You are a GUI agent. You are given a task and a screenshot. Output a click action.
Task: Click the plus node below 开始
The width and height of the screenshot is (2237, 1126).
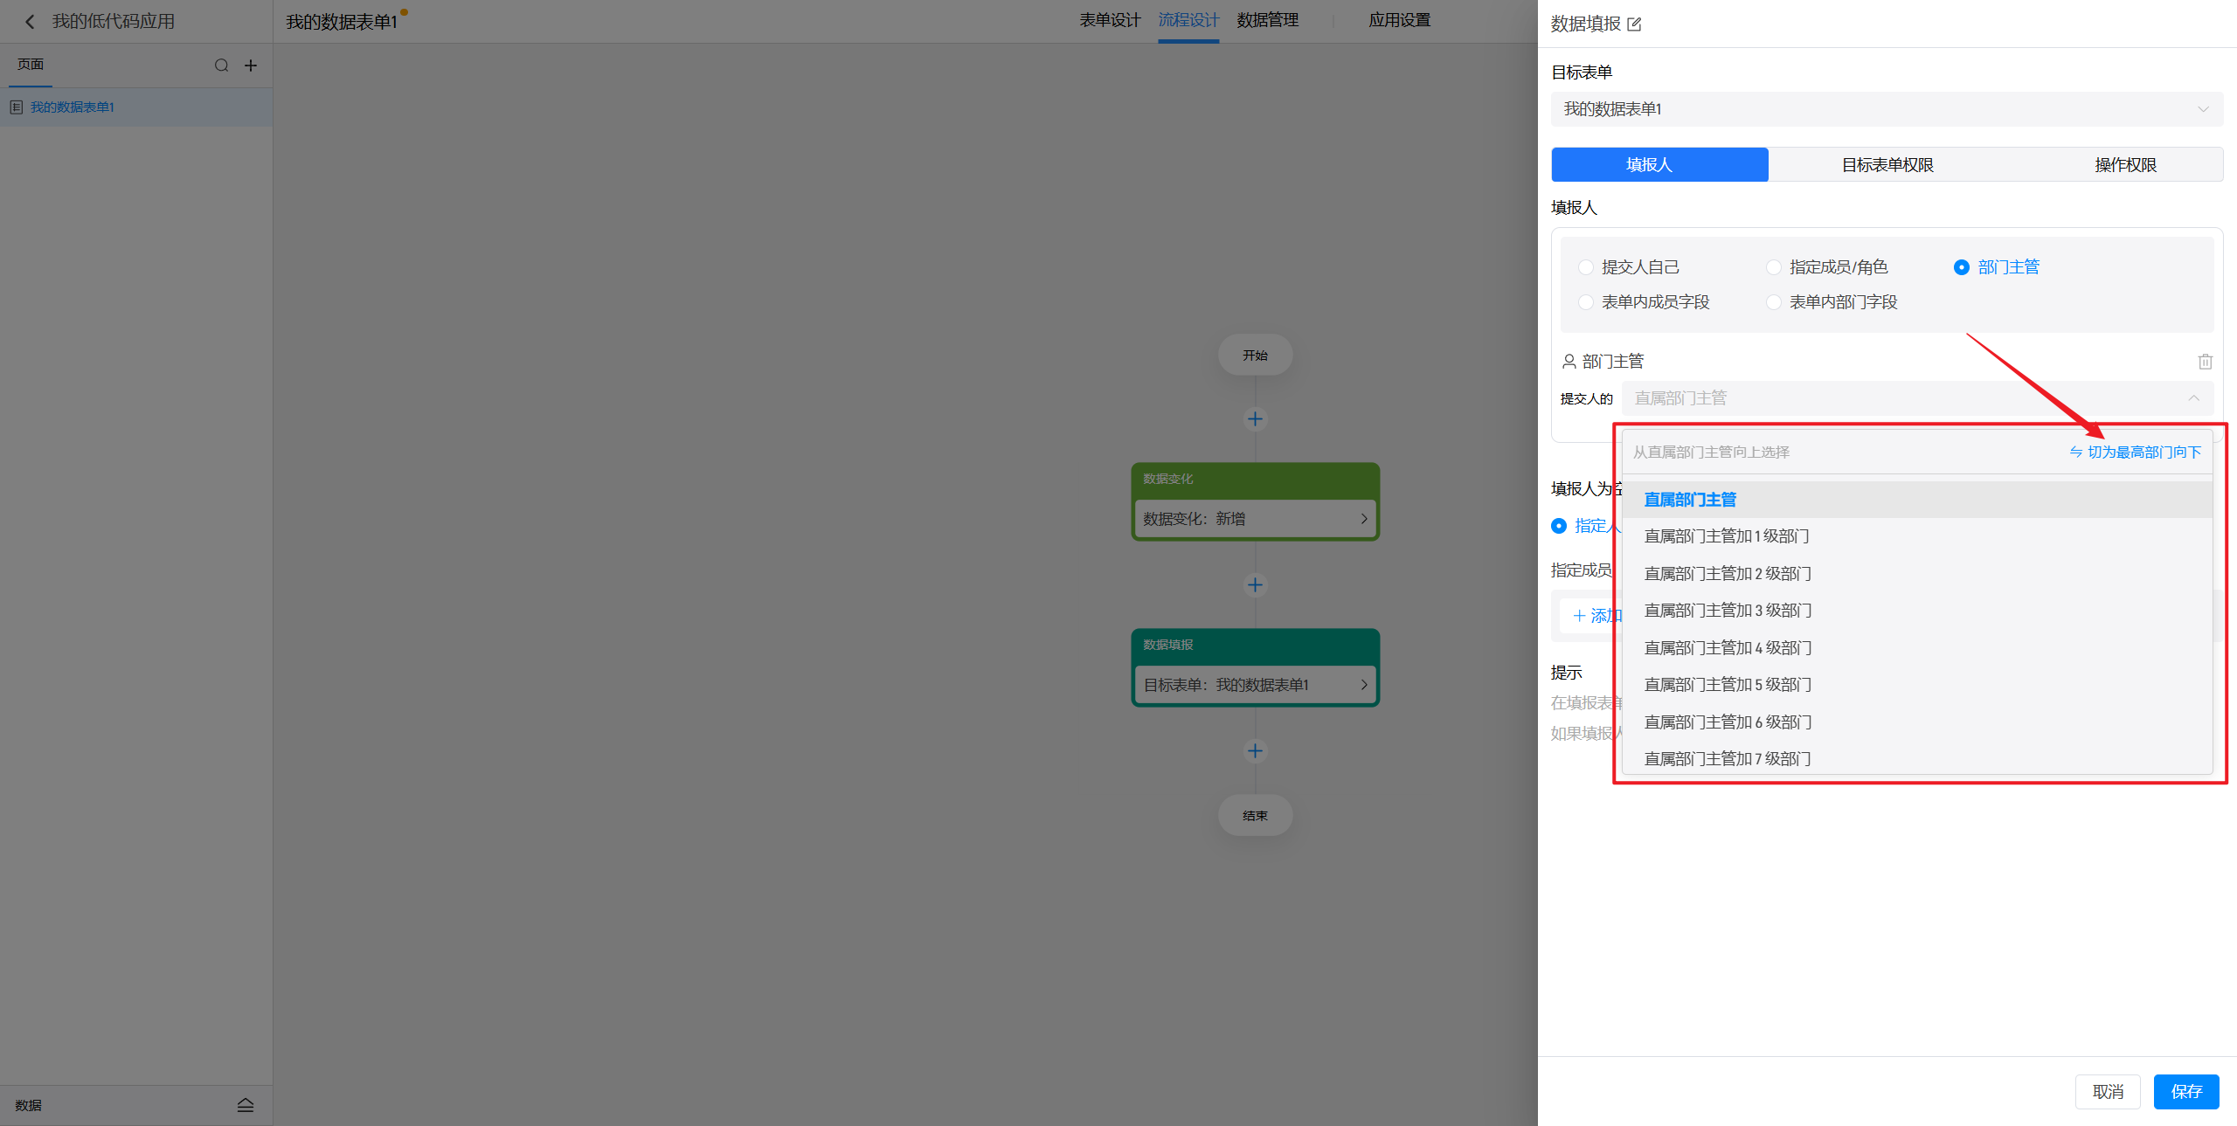(1255, 419)
